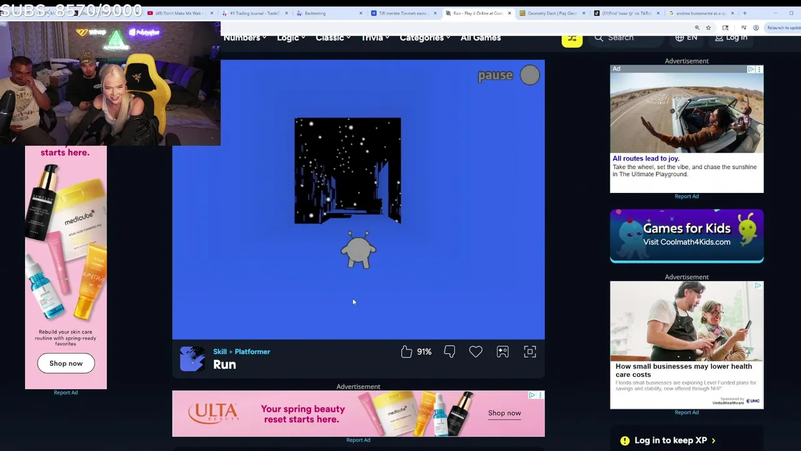
Task: Click the gray alien character in the game
Action: point(358,250)
